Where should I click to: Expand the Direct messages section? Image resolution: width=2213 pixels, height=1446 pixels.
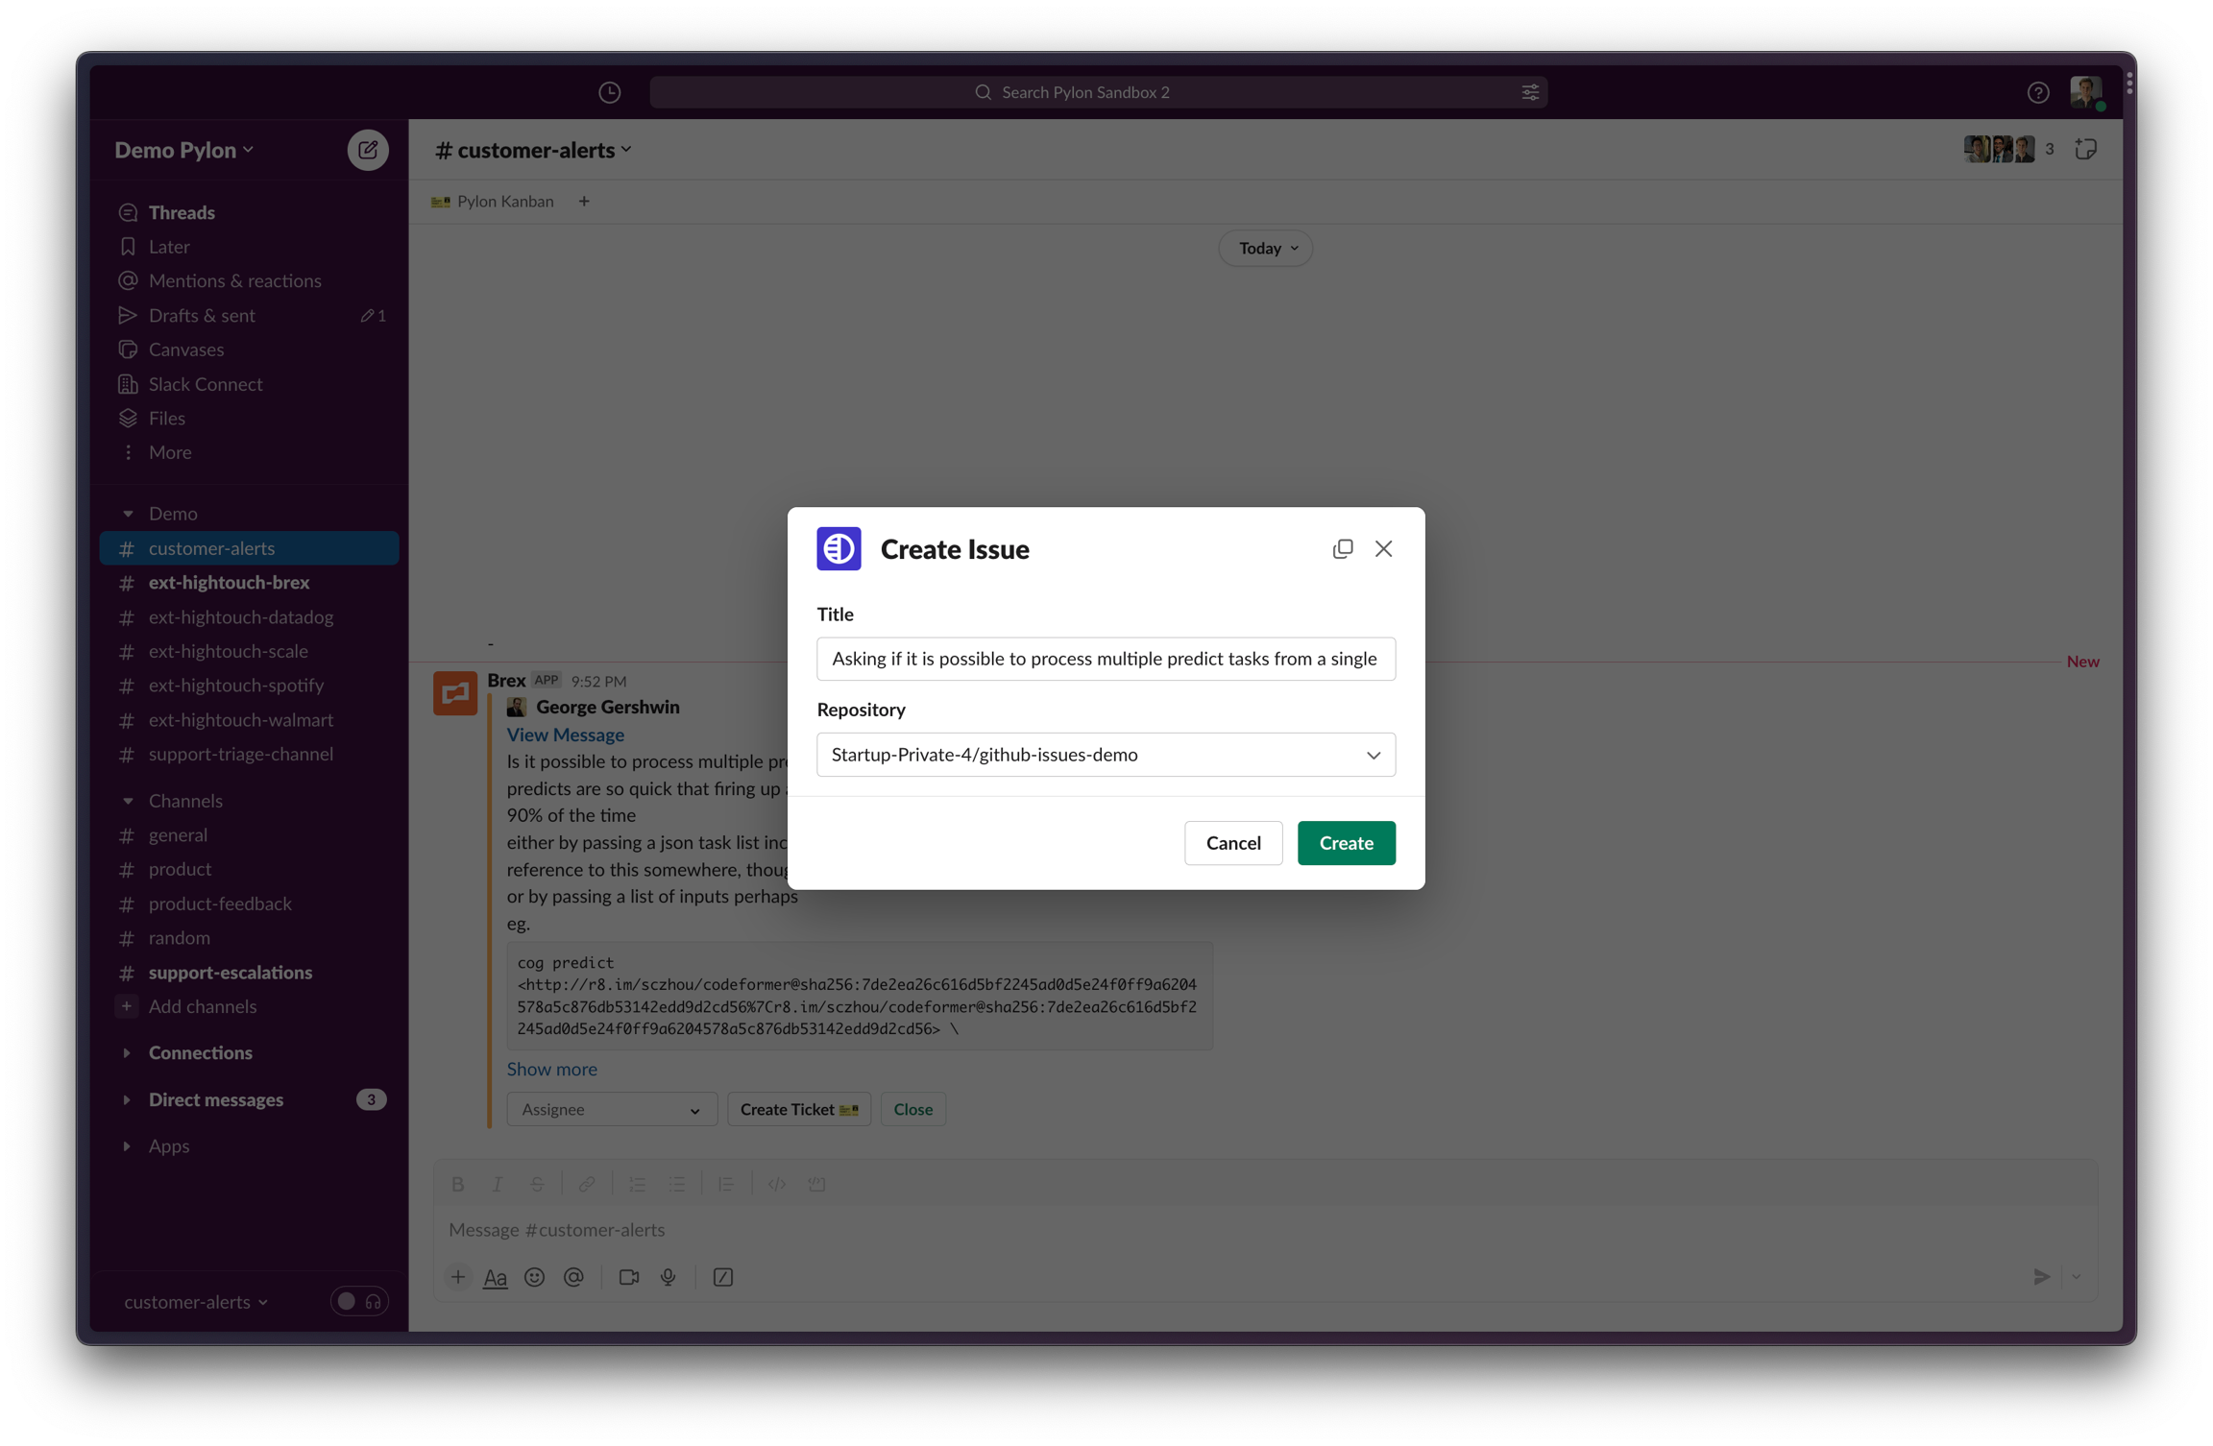tap(215, 1099)
